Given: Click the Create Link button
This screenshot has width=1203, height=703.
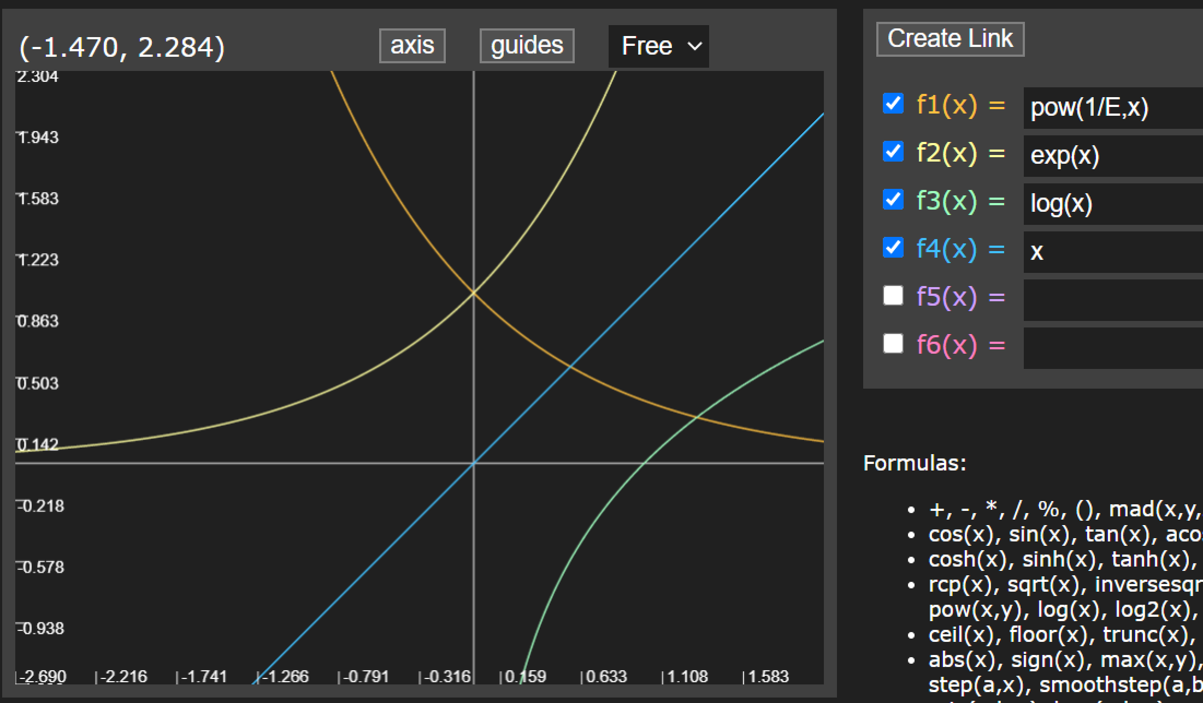Looking at the screenshot, I should [950, 39].
